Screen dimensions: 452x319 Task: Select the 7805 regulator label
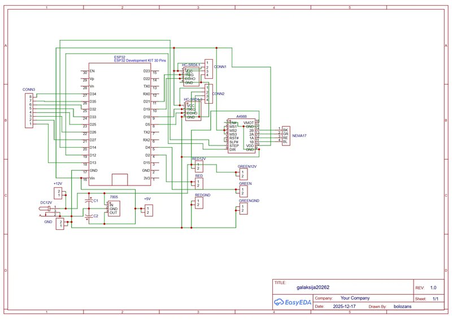[x=114, y=197]
